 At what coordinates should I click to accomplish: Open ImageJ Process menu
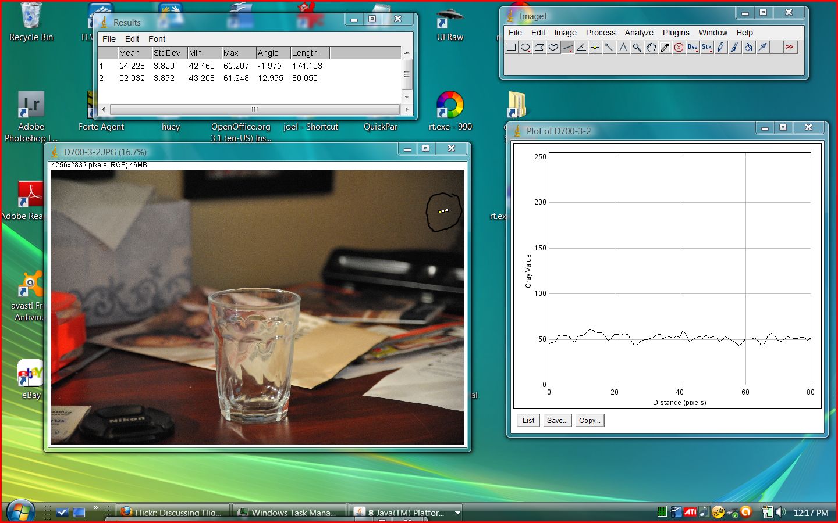click(x=601, y=33)
